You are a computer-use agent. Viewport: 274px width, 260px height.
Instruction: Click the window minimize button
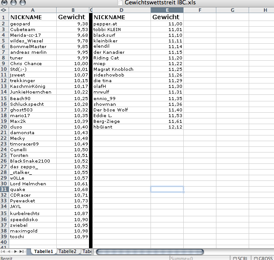13,3
